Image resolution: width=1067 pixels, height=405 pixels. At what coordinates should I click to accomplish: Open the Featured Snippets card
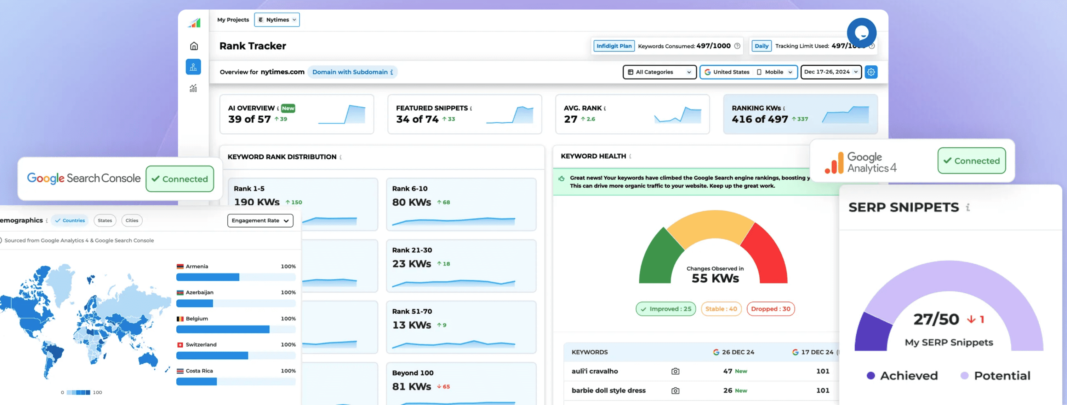(x=464, y=114)
